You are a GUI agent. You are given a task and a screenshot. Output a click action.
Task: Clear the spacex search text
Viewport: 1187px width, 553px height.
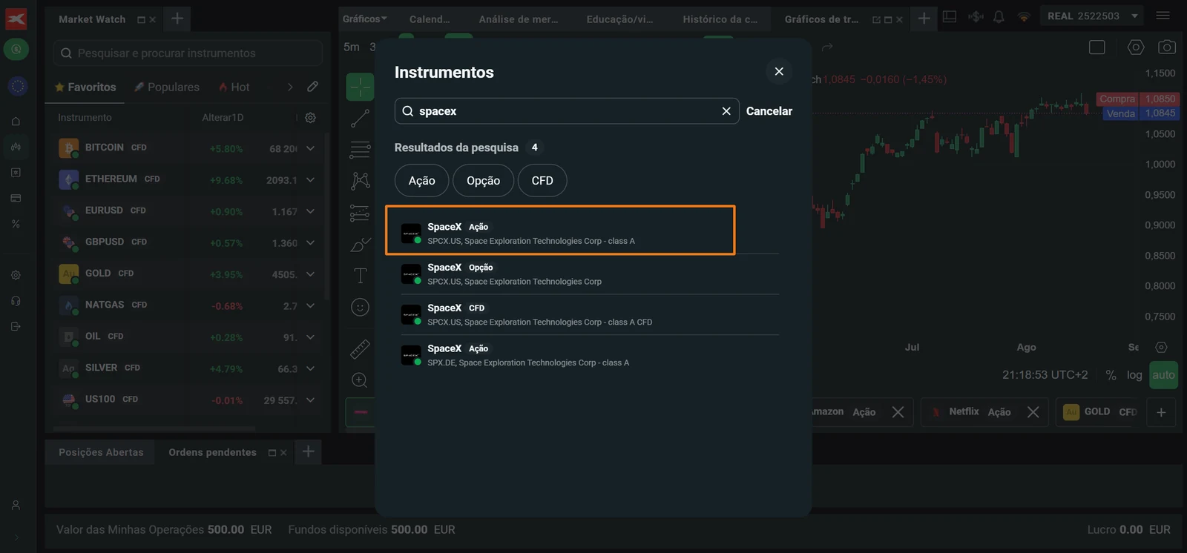pyautogui.click(x=726, y=111)
